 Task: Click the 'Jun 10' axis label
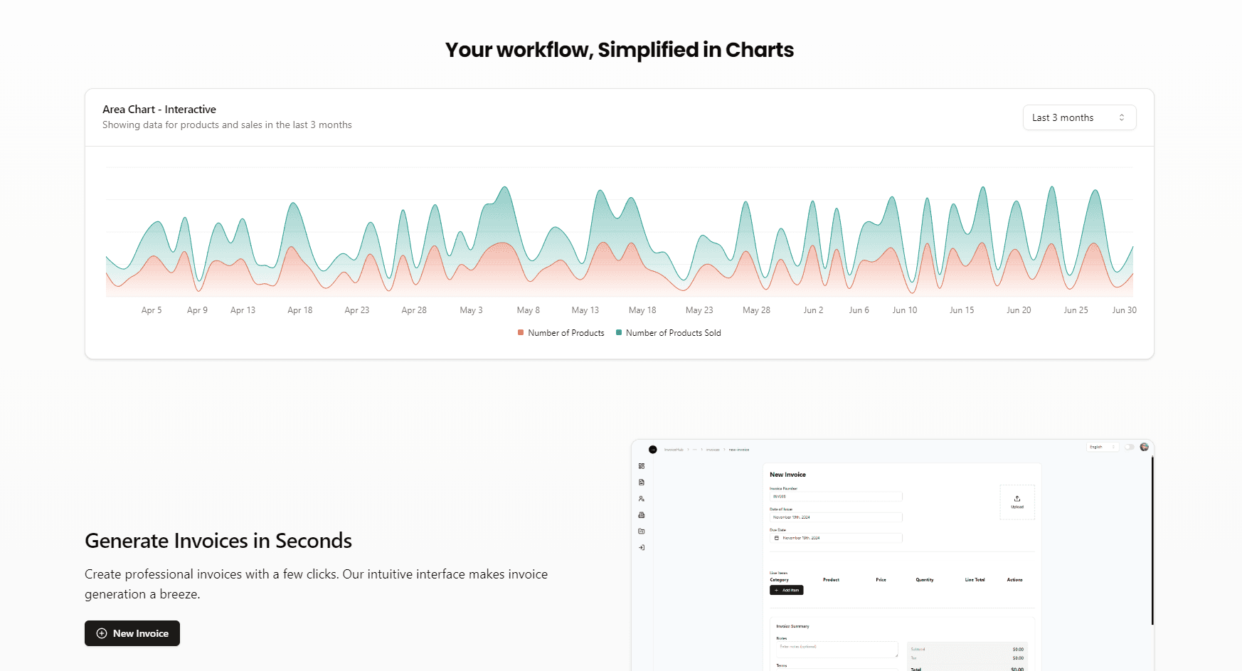[x=905, y=310]
